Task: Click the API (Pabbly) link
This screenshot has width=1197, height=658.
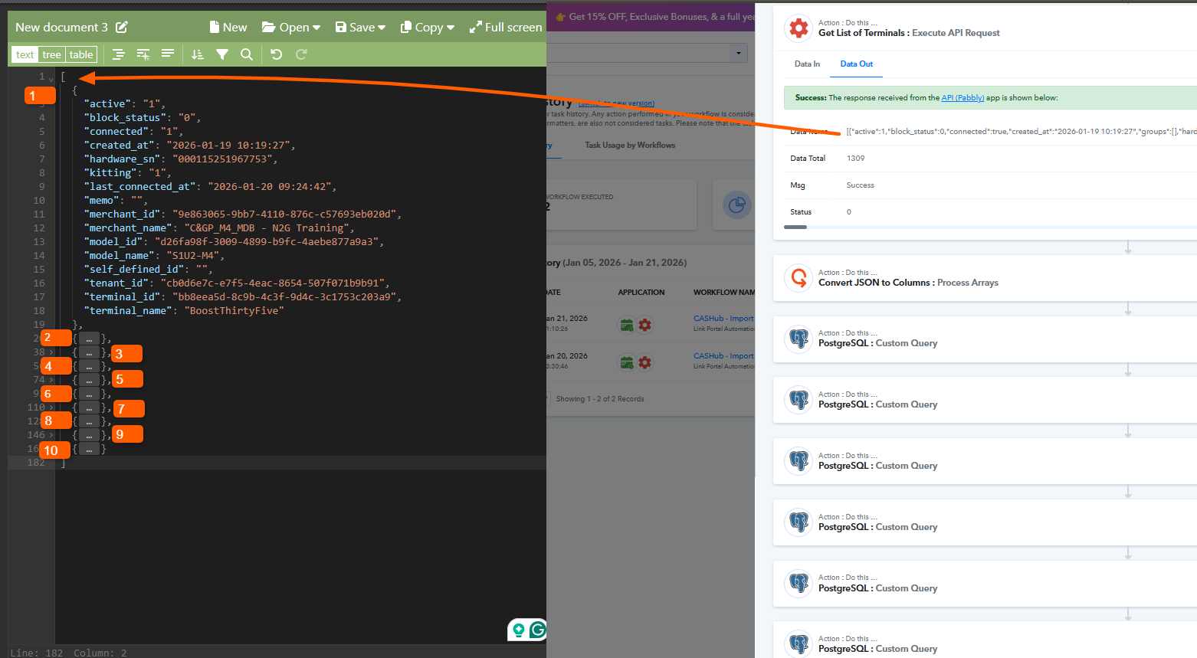Action: [963, 98]
